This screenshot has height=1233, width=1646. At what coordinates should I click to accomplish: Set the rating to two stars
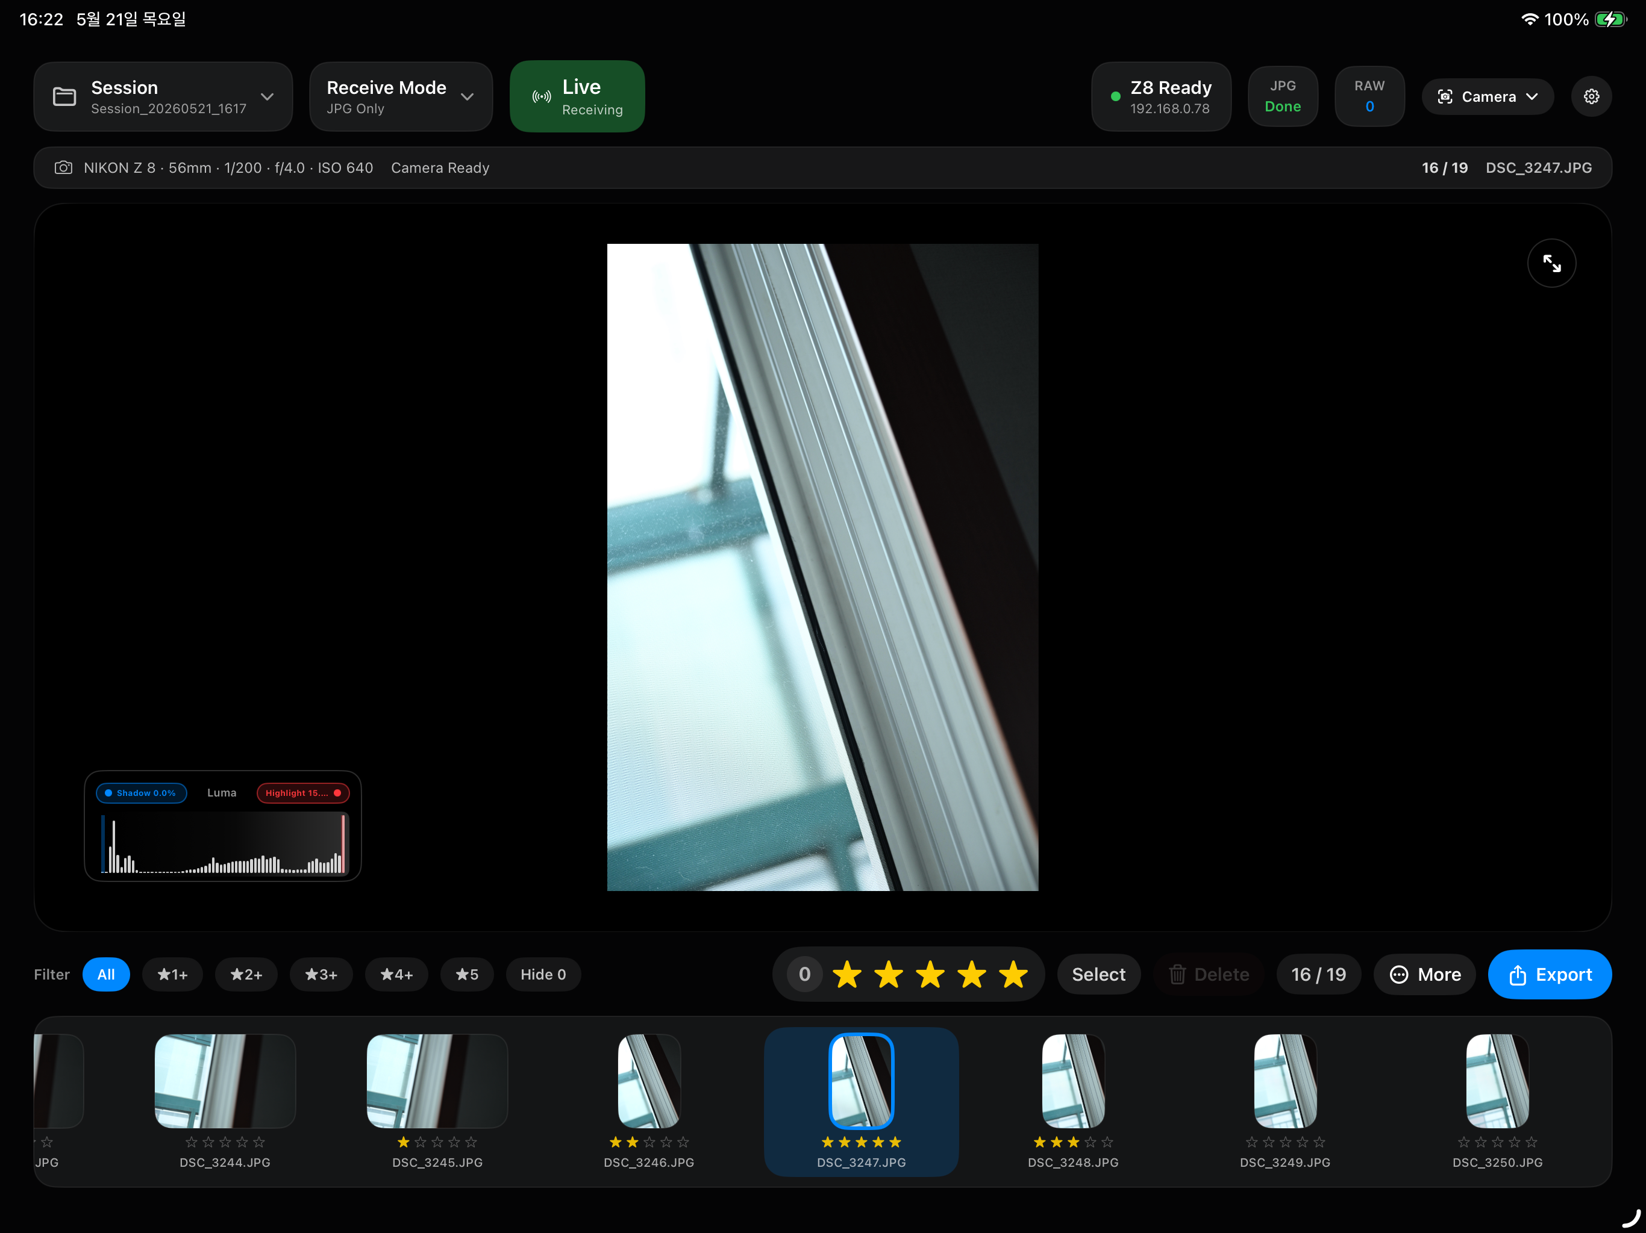tap(889, 974)
